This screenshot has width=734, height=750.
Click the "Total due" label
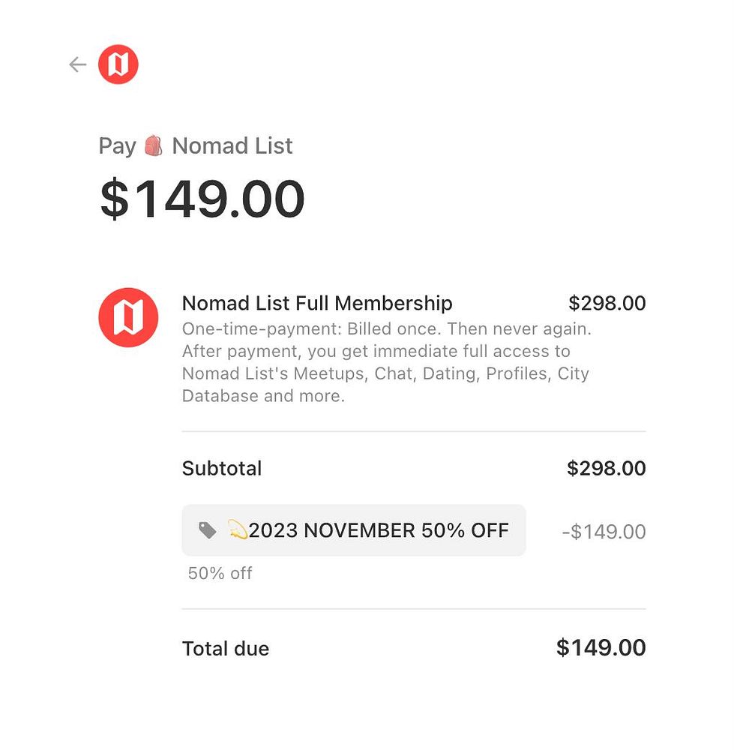(226, 649)
